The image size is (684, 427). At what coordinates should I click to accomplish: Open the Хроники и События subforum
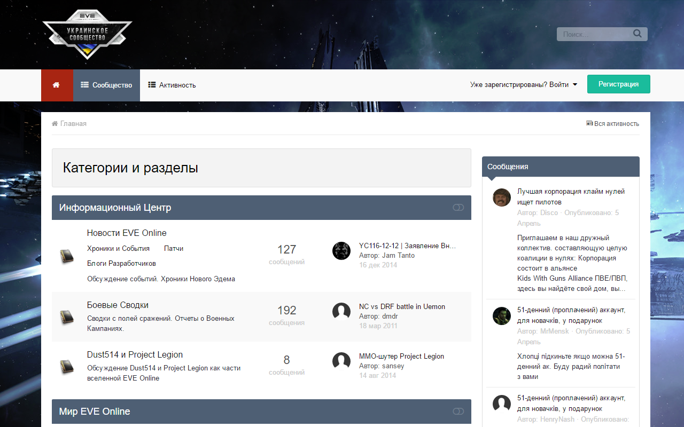tap(118, 249)
